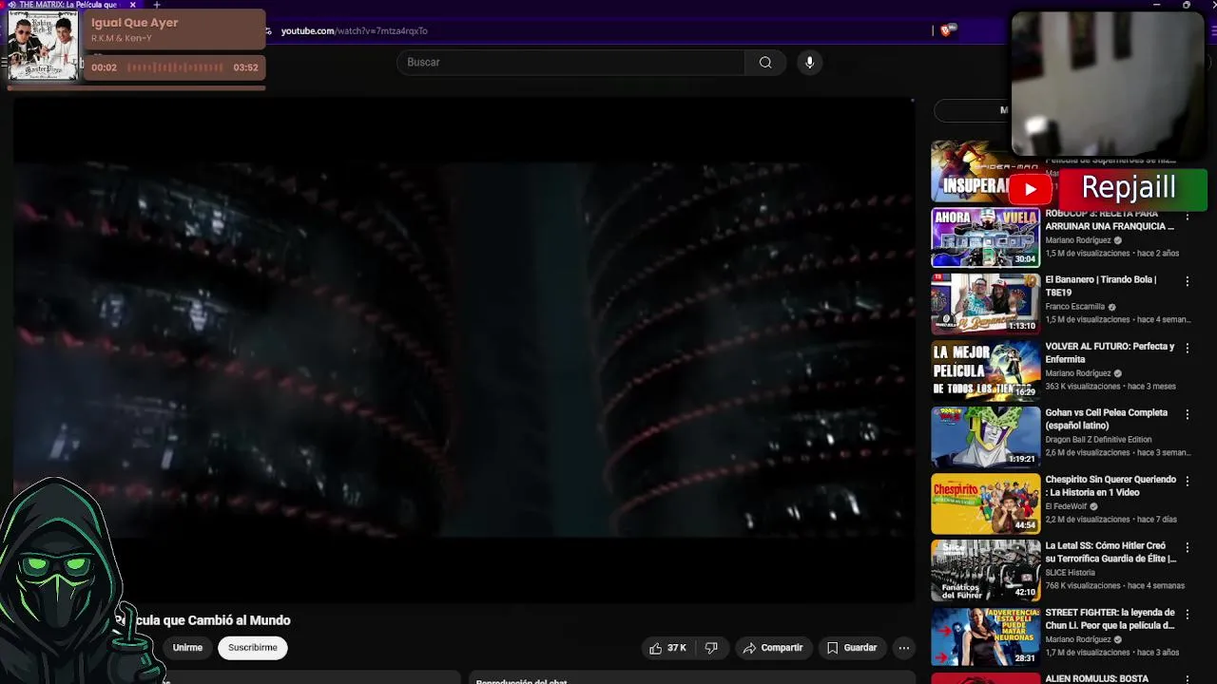This screenshot has width=1217, height=684.
Task: Close THE MATRIX browser tab
Action: tap(133, 5)
